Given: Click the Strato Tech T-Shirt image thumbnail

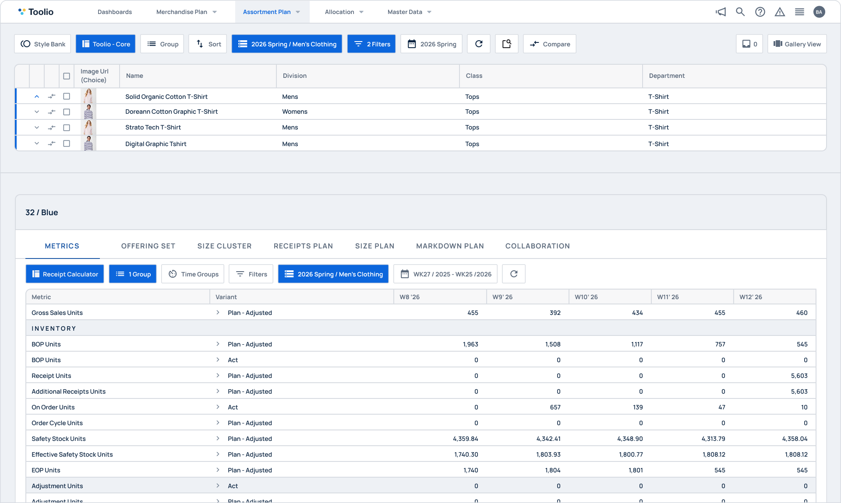Looking at the screenshot, I should point(88,127).
